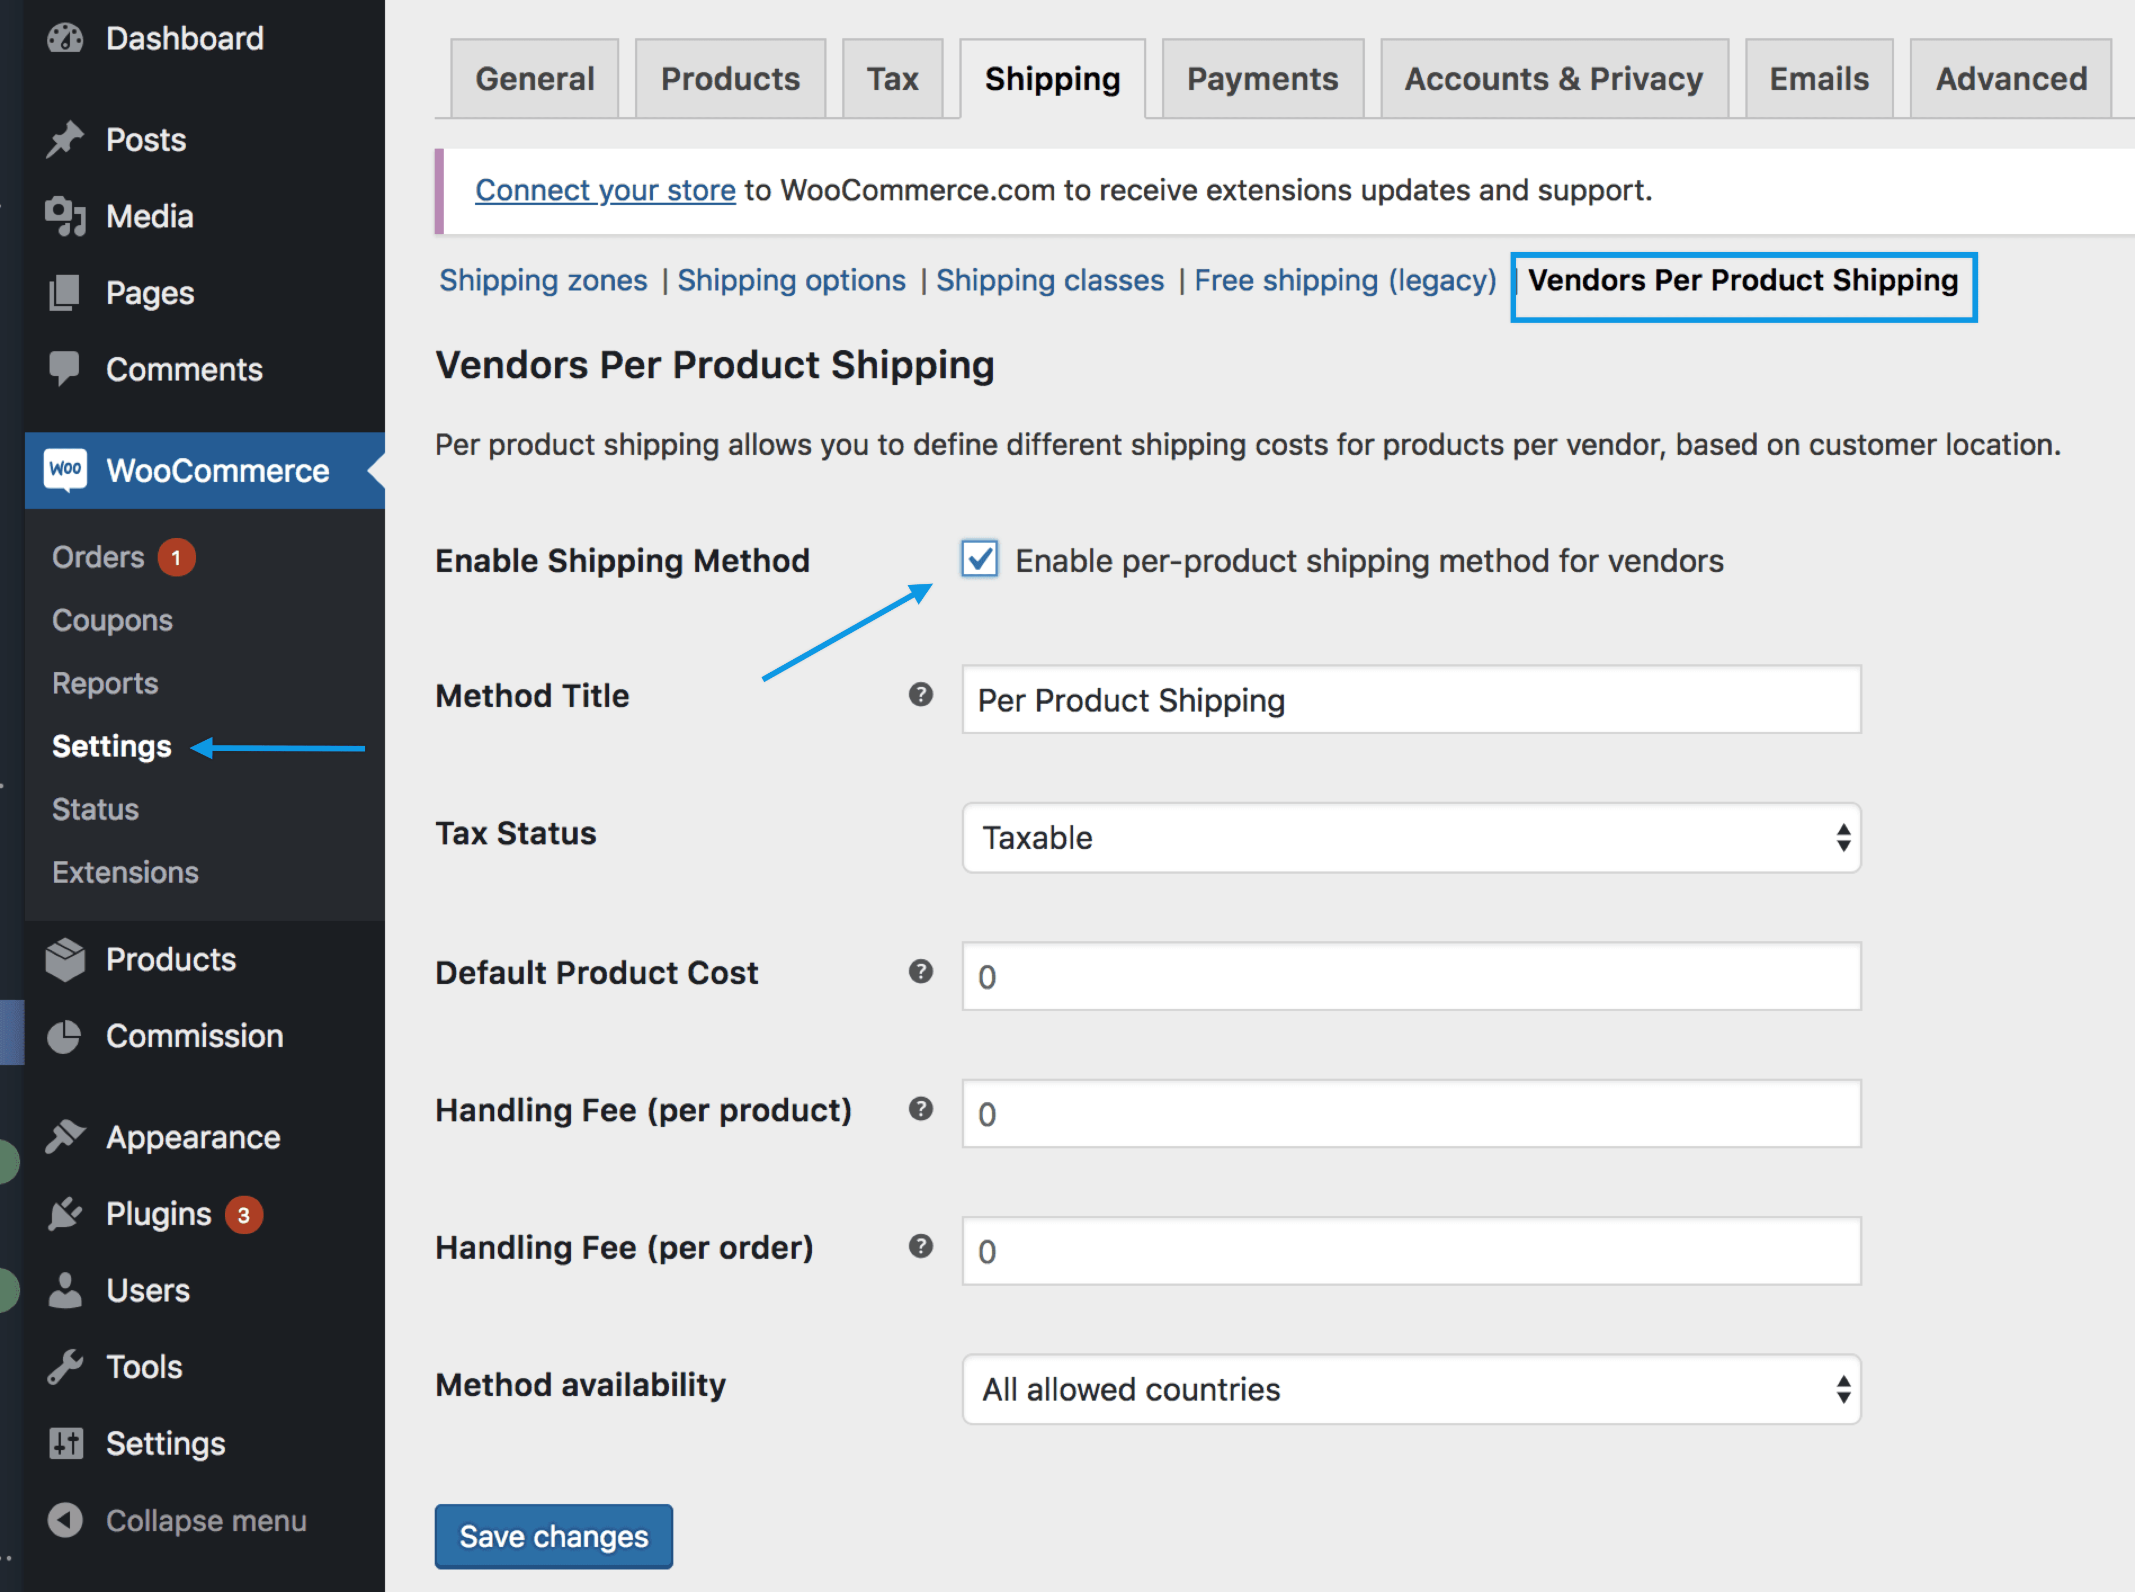Follow the Connect your store link
This screenshot has height=1592, width=2135.
[605, 191]
